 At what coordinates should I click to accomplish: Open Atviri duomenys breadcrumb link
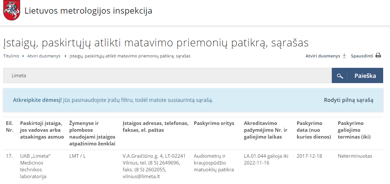44,56
